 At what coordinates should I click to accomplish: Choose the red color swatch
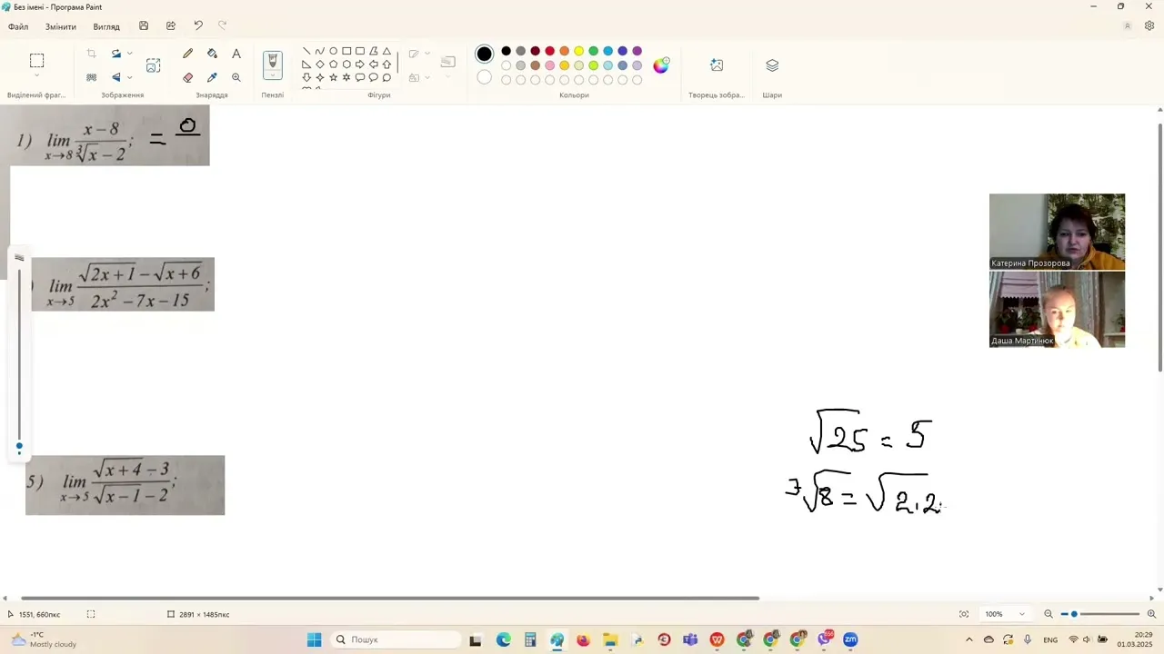point(549,51)
